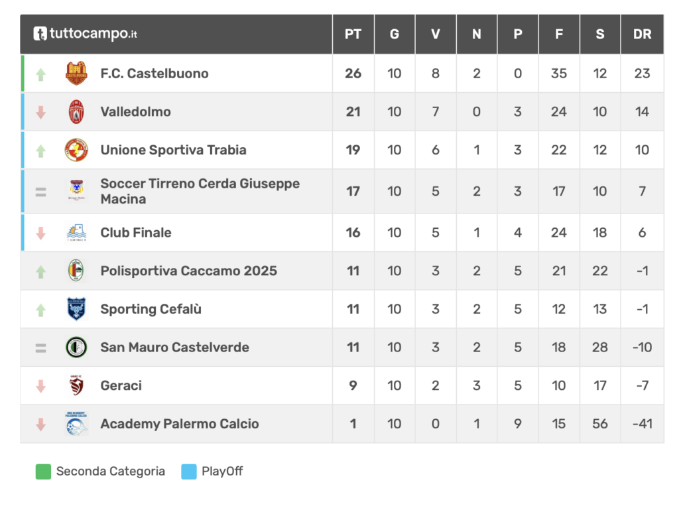The image size is (679, 510).
Task: Click red down arrow beside Valledolmo
Action: click(40, 112)
